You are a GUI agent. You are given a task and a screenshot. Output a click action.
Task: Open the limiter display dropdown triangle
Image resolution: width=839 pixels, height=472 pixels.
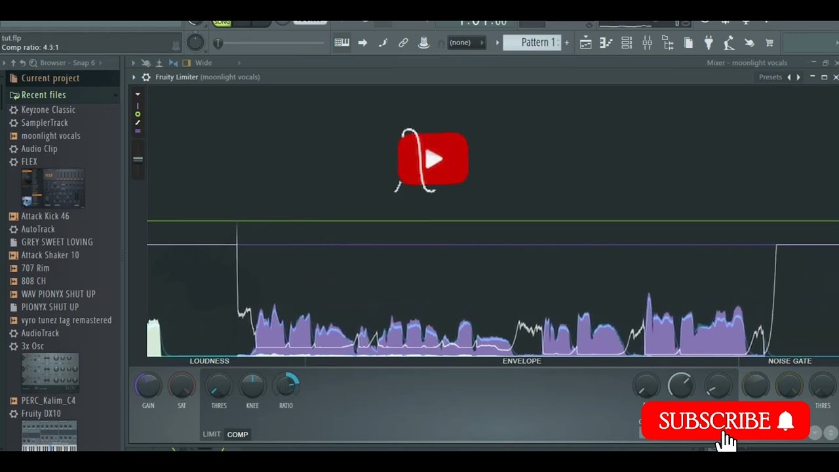(138, 94)
